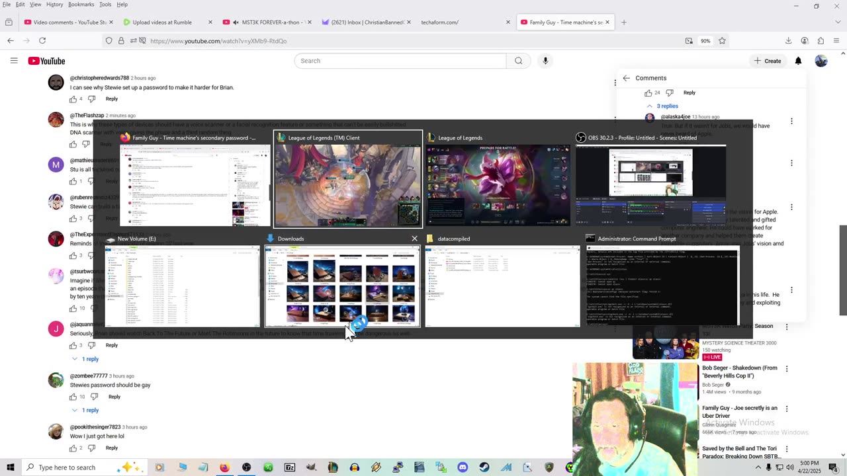The height and width of the screenshot is (476, 847).
Task: Reload the page in Firefox
Action: click(42, 41)
